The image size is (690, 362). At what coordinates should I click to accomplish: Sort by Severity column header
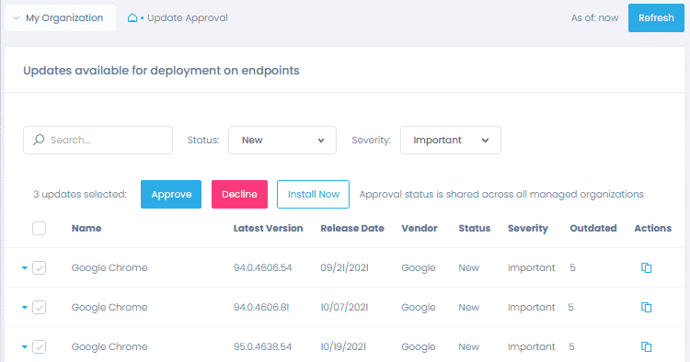528,229
